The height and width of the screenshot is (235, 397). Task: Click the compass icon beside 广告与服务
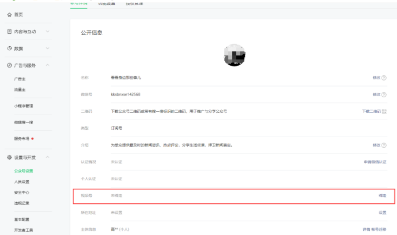coord(9,66)
